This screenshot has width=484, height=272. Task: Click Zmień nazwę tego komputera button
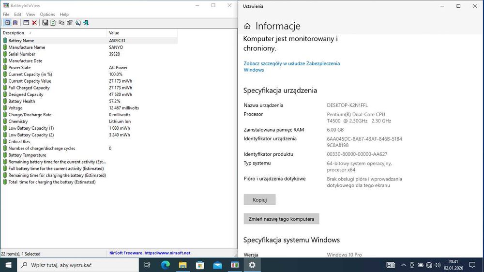pyautogui.click(x=281, y=219)
